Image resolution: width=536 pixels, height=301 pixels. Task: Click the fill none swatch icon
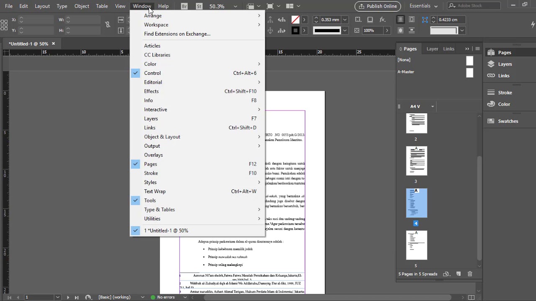point(295,20)
